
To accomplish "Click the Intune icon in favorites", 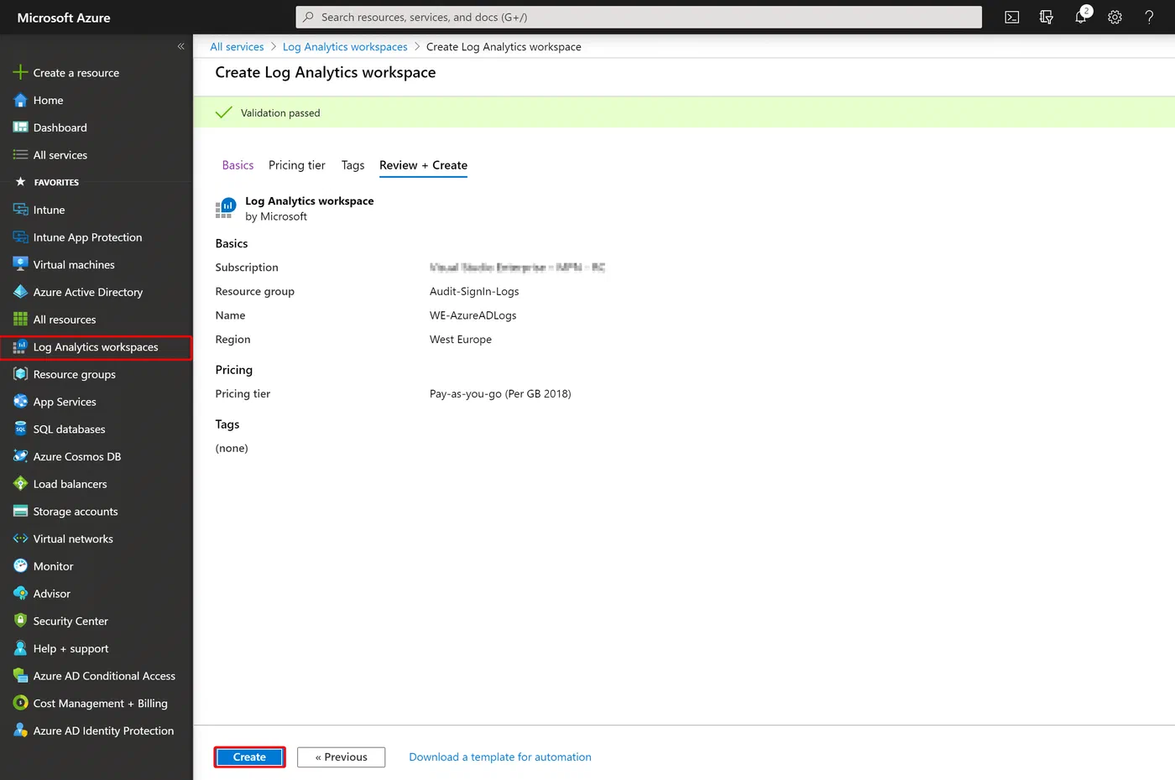I will pos(20,210).
